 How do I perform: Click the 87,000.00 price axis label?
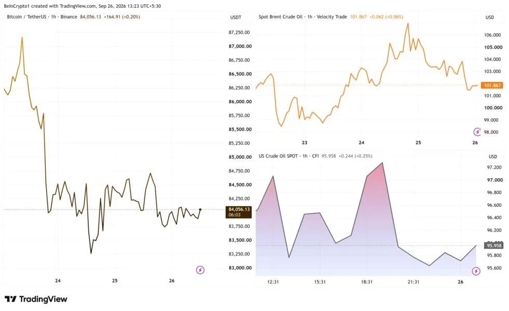240,46
